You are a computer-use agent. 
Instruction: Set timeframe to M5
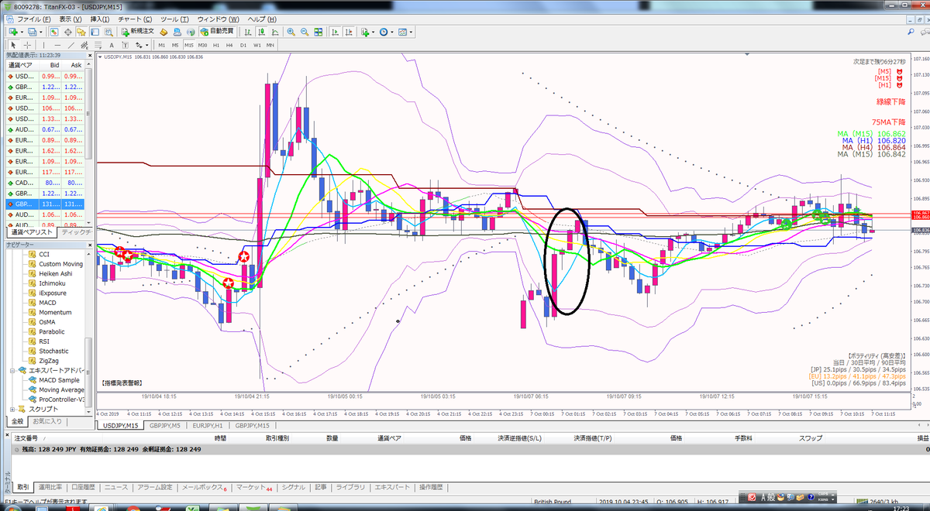pyautogui.click(x=175, y=45)
